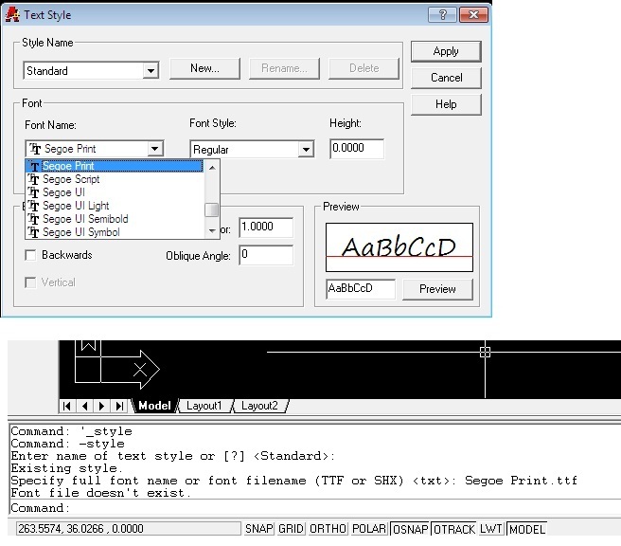Toggle MODEL space button in status bar

(526, 529)
